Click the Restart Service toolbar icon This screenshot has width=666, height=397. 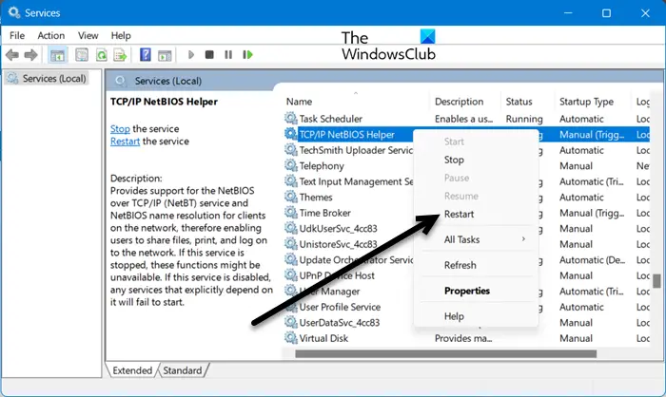coord(247,55)
